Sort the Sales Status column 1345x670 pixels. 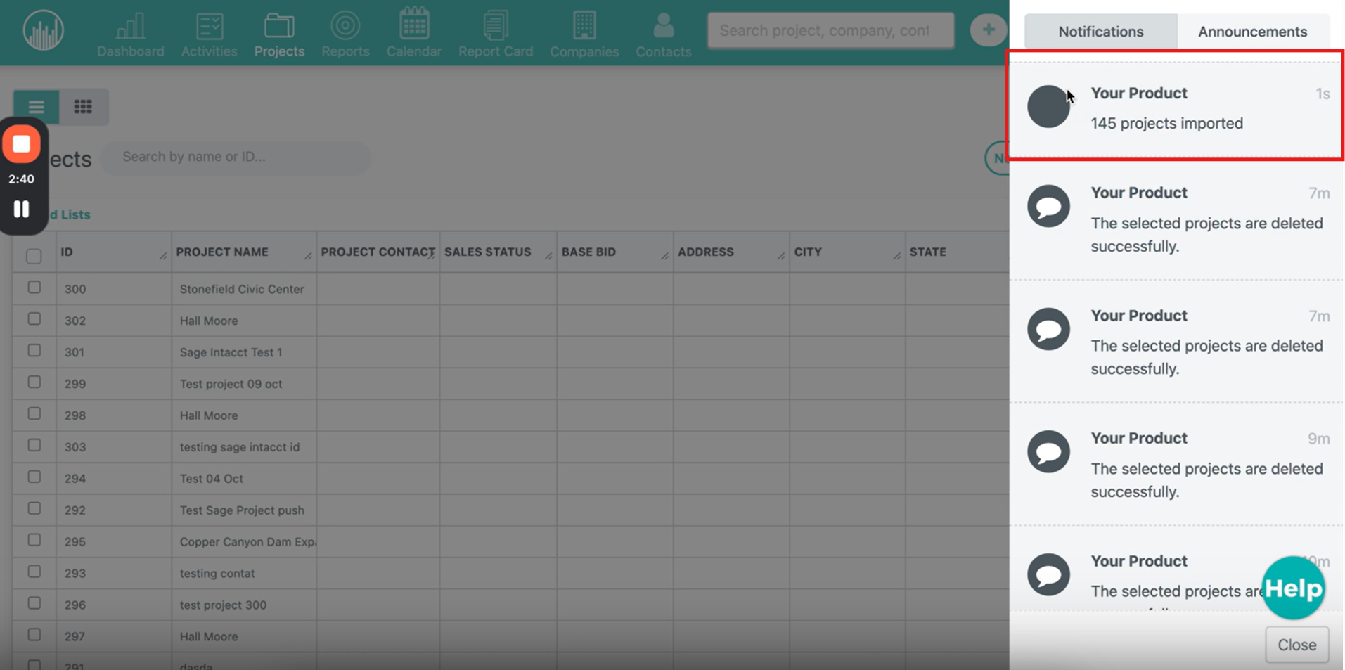click(487, 252)
